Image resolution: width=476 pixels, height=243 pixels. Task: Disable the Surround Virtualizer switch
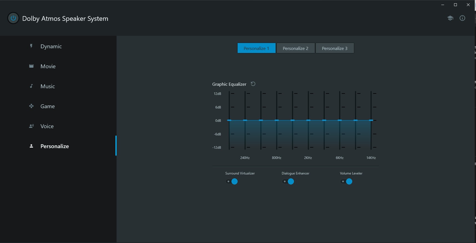[x=232, y=181]
